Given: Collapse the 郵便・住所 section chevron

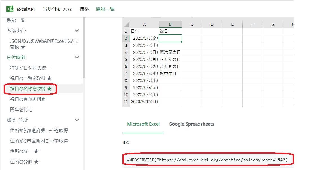Looking at the screenshot, I should tap(77, 120).
